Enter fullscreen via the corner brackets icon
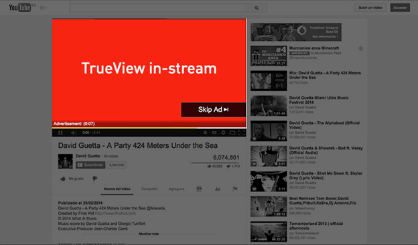 coord(241,133)
